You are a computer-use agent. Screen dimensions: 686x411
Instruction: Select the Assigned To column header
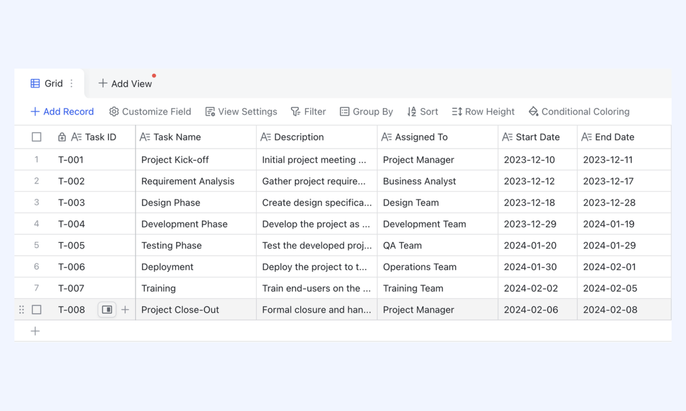pos(437,137)
